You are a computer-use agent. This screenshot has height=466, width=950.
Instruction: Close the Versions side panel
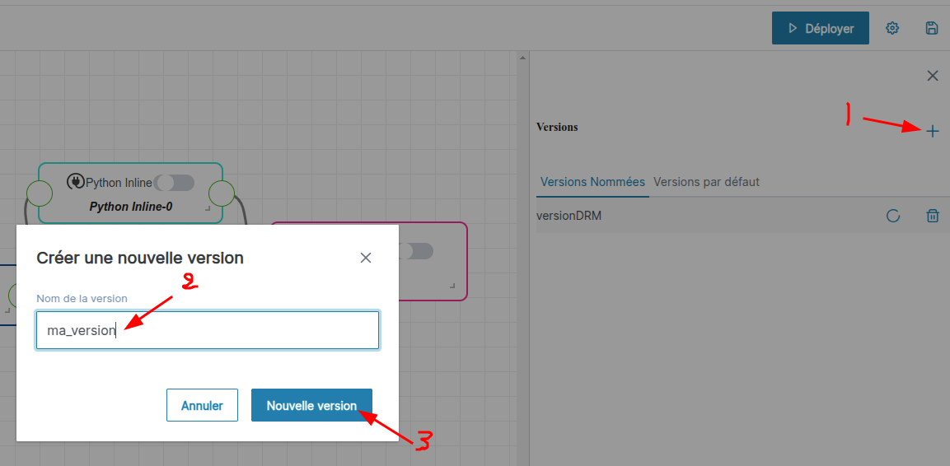pyautogui.click(x=932, y=76)
